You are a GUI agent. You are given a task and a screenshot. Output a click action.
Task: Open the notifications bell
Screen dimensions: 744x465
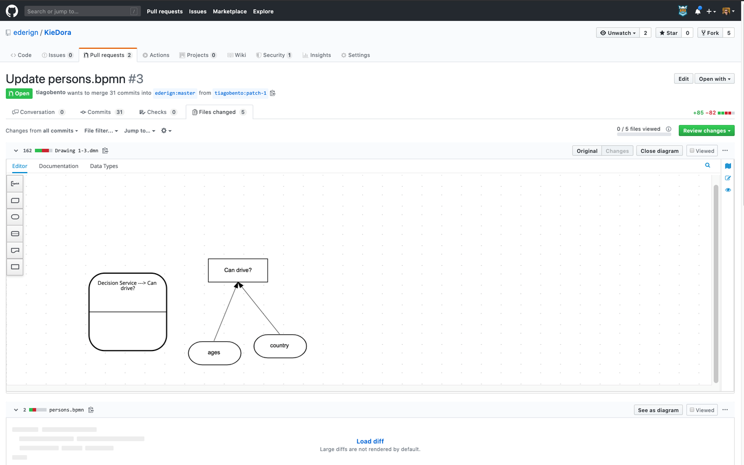coord(698,11)
